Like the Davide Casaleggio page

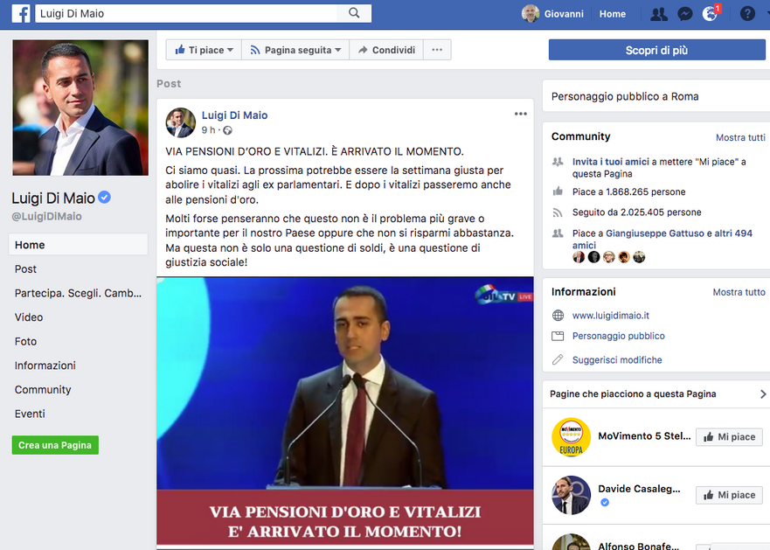[x=729, y=495]
